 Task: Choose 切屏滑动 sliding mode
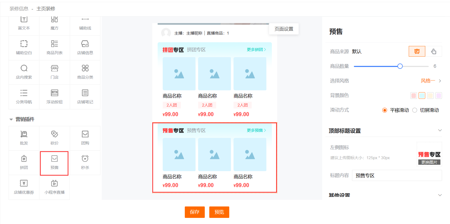tap(415, 110)
